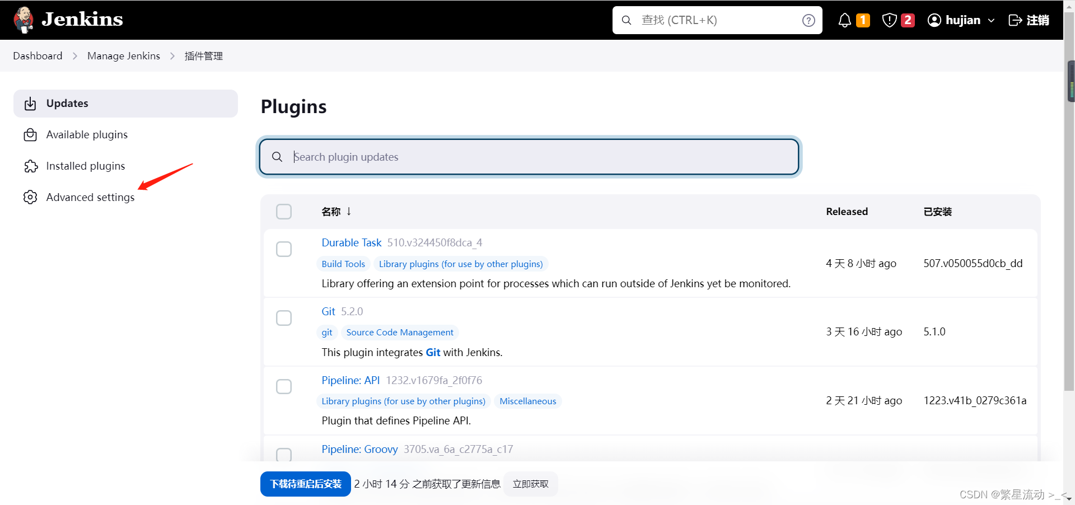Click the orange notification count badge

click(863, 20)
